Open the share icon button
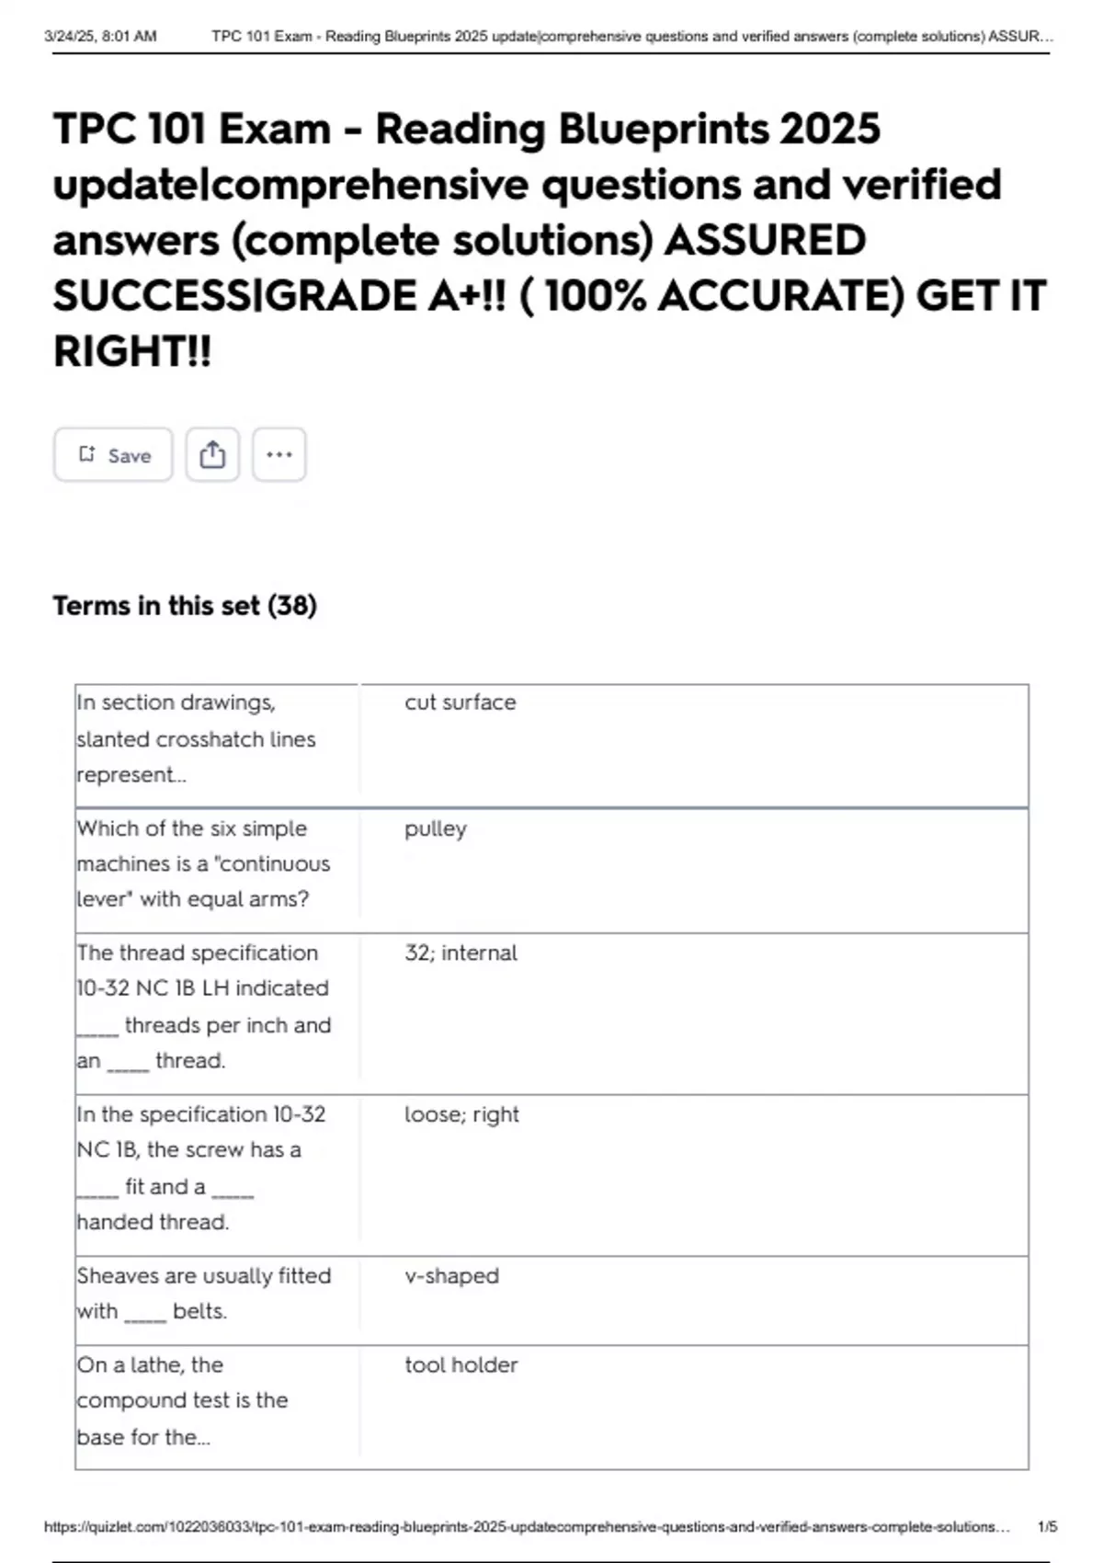1103x1563 pixels. [212, 455]
